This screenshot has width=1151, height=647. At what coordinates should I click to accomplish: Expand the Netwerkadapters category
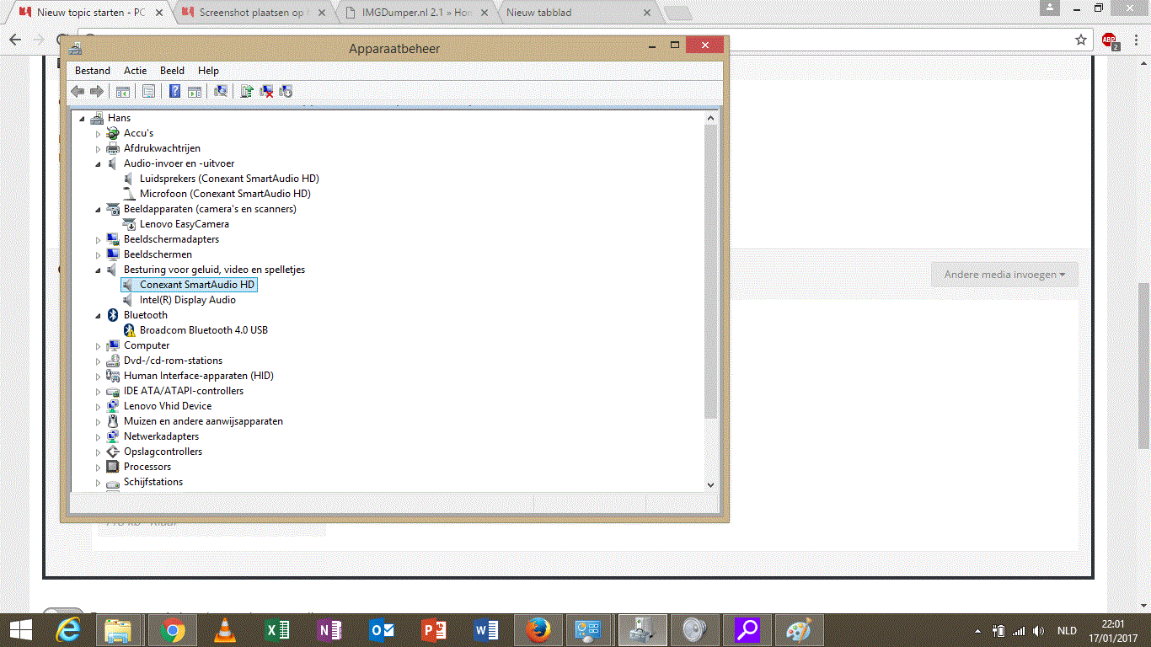point(98,437)
